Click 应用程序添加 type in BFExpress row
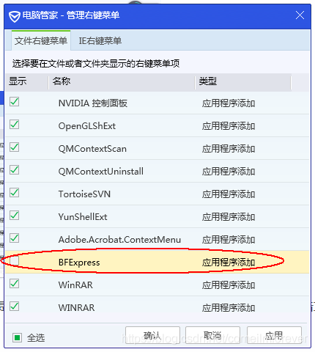The width and height of the screenshot is (315, 352). (x=229, y=263)
